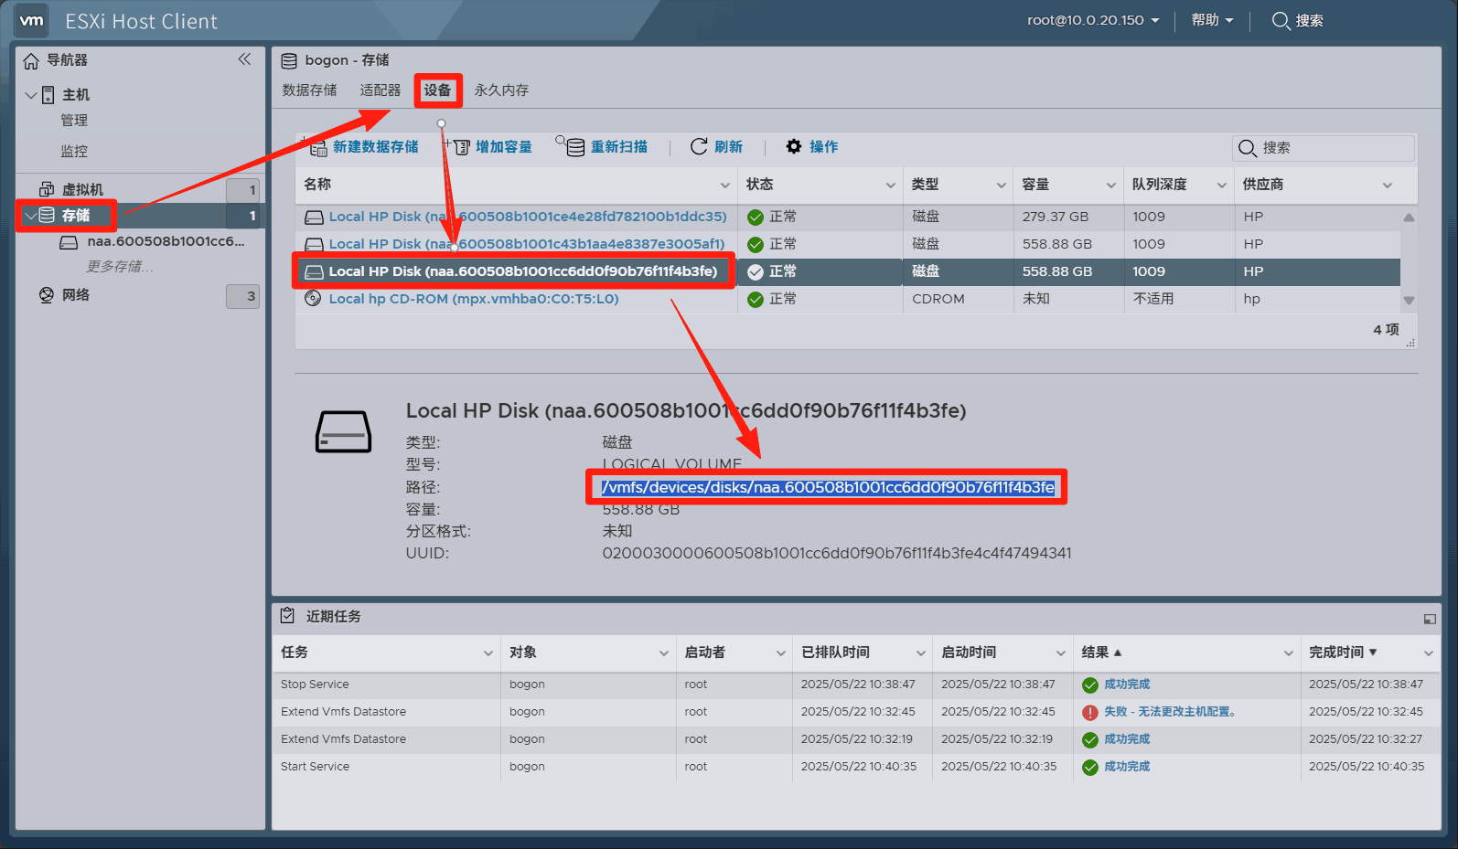Click the Virtual Machines icon in navigator
The height and width of the screenshot is (849, 1458).
[47, 189]
